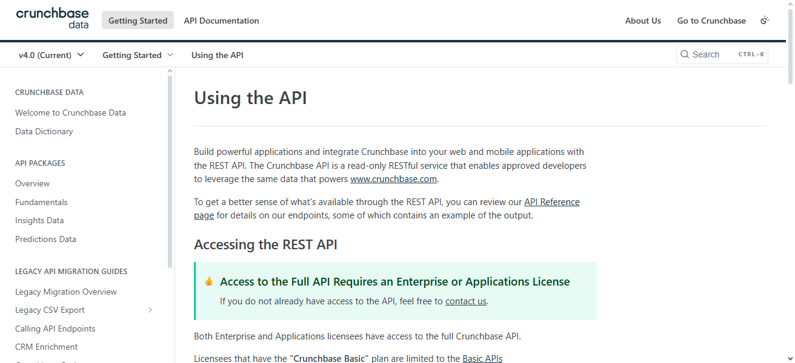Open the Basic APIs link
This screenshot has height=363, width=795.
pyautogui.click(x=482, y=358)
